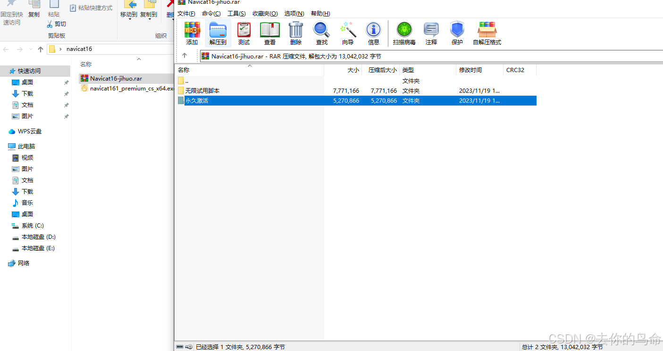
Task: Open the 帮助(H) menu
Action: 320,14
